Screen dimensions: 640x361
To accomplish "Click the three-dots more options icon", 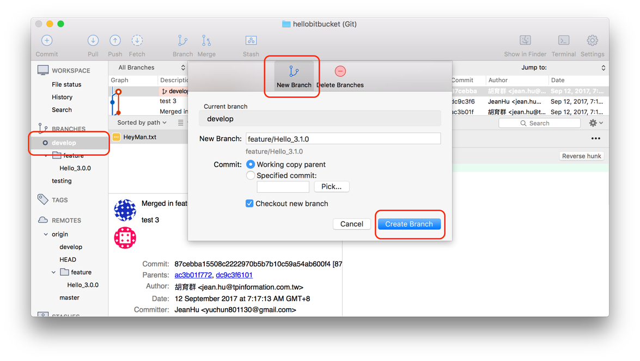I will (x=595, y=139).
